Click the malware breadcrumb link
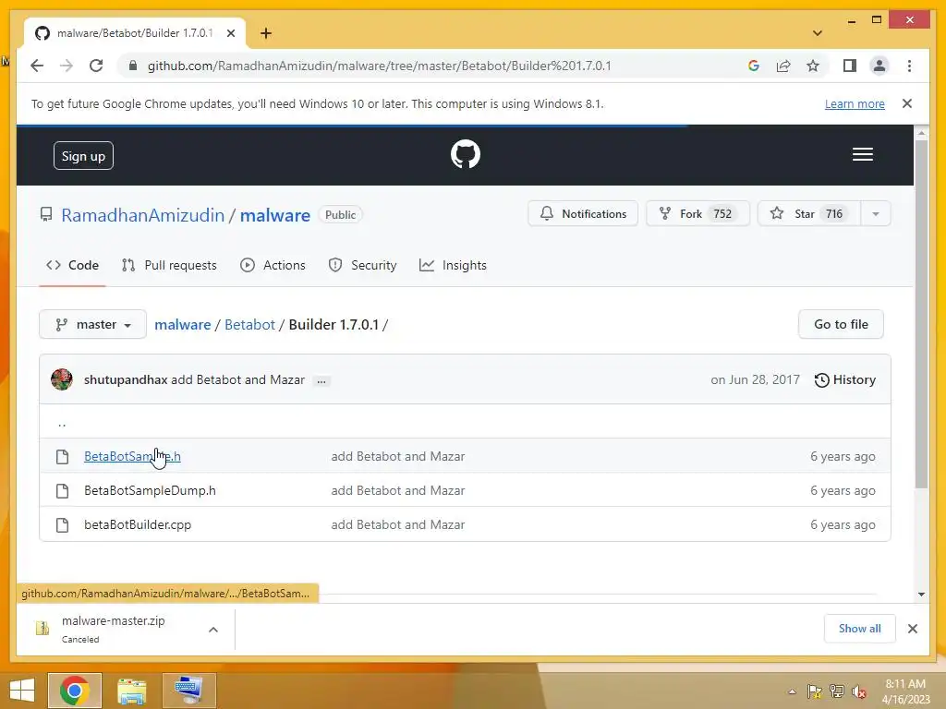The height and width of the screenshot is (709, 946). [182, 324]
